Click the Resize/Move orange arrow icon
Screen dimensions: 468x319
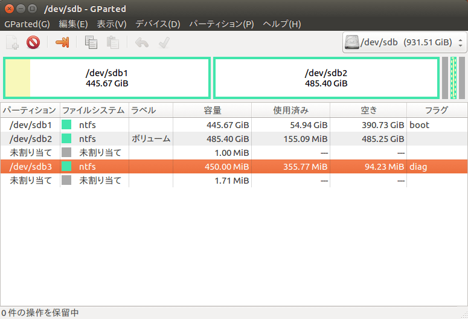point(62,42)
